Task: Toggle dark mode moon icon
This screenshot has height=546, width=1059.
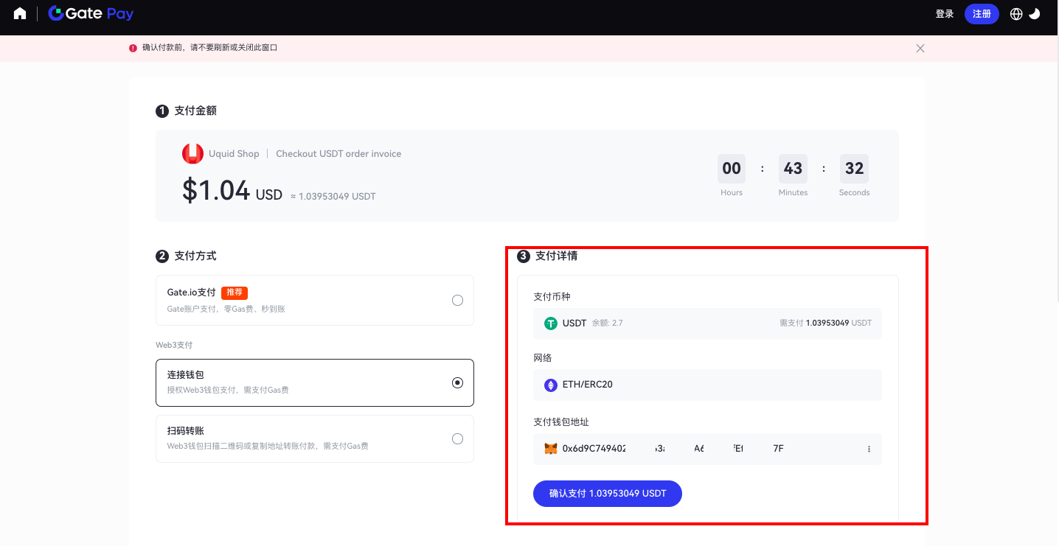Action: pos(1035,14)
